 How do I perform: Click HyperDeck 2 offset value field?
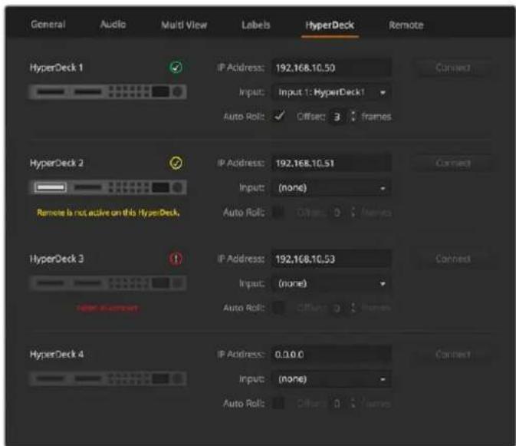tap(337, 213)
